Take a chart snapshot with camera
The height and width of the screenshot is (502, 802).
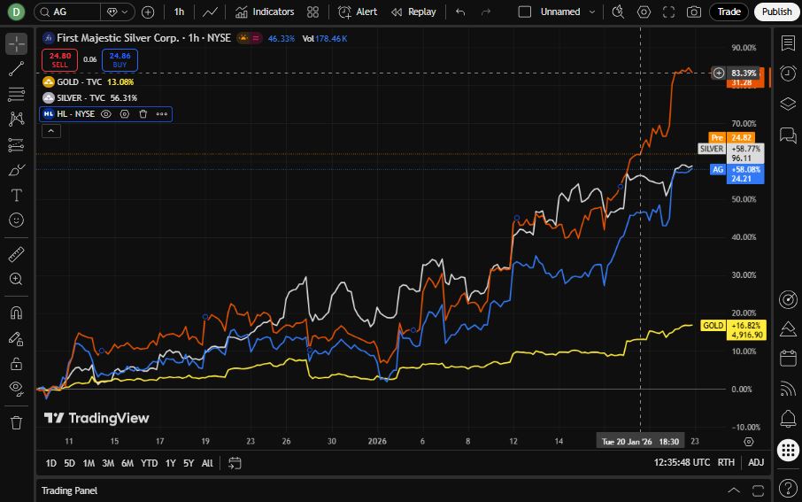[x=694, y=12]
